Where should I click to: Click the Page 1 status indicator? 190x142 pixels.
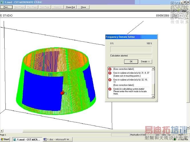(x=3, y=135)
